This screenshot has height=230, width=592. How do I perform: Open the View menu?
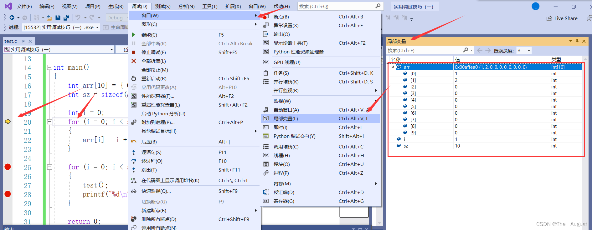click(69, 6)
